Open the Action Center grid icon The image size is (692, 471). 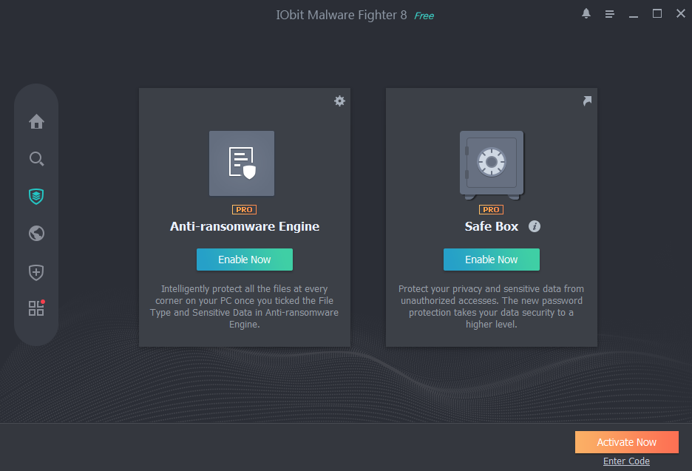tap(36, 308)
